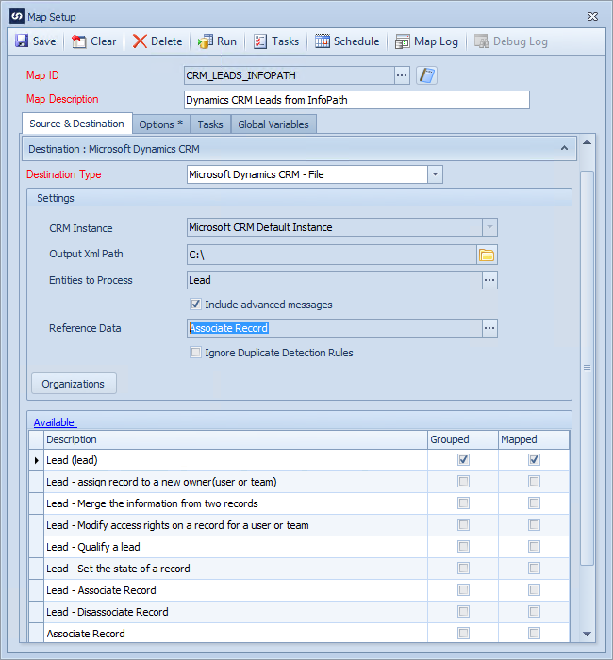Click the Output Xml Path field
Viewport: 613px width, 660px height.
tap(332, 256)
